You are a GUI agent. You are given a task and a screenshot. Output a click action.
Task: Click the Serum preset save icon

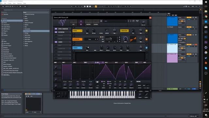pyautogui.click(x=101, y=21)
